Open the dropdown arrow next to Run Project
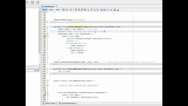The image size is (188, 106). (x=30, y=2)
